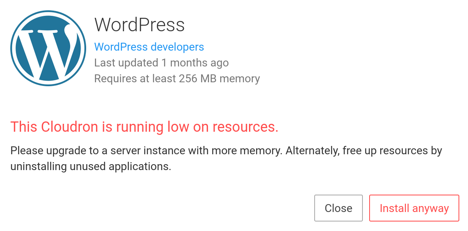Click the "Requires at least" words

tap(135, 79)
